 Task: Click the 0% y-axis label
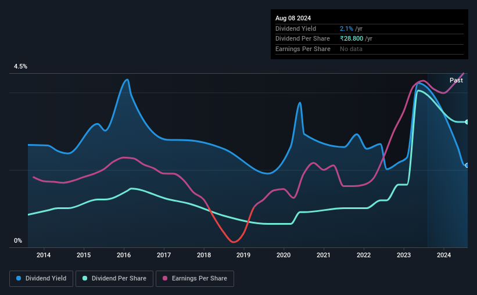(18, 240)
